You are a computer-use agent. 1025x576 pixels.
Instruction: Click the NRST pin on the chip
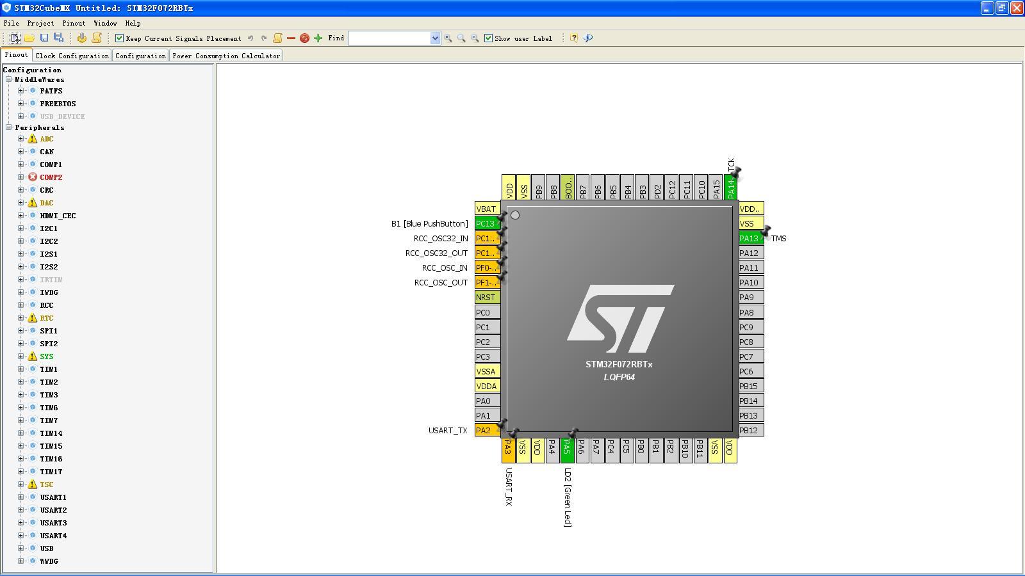(x=487, y=297)
